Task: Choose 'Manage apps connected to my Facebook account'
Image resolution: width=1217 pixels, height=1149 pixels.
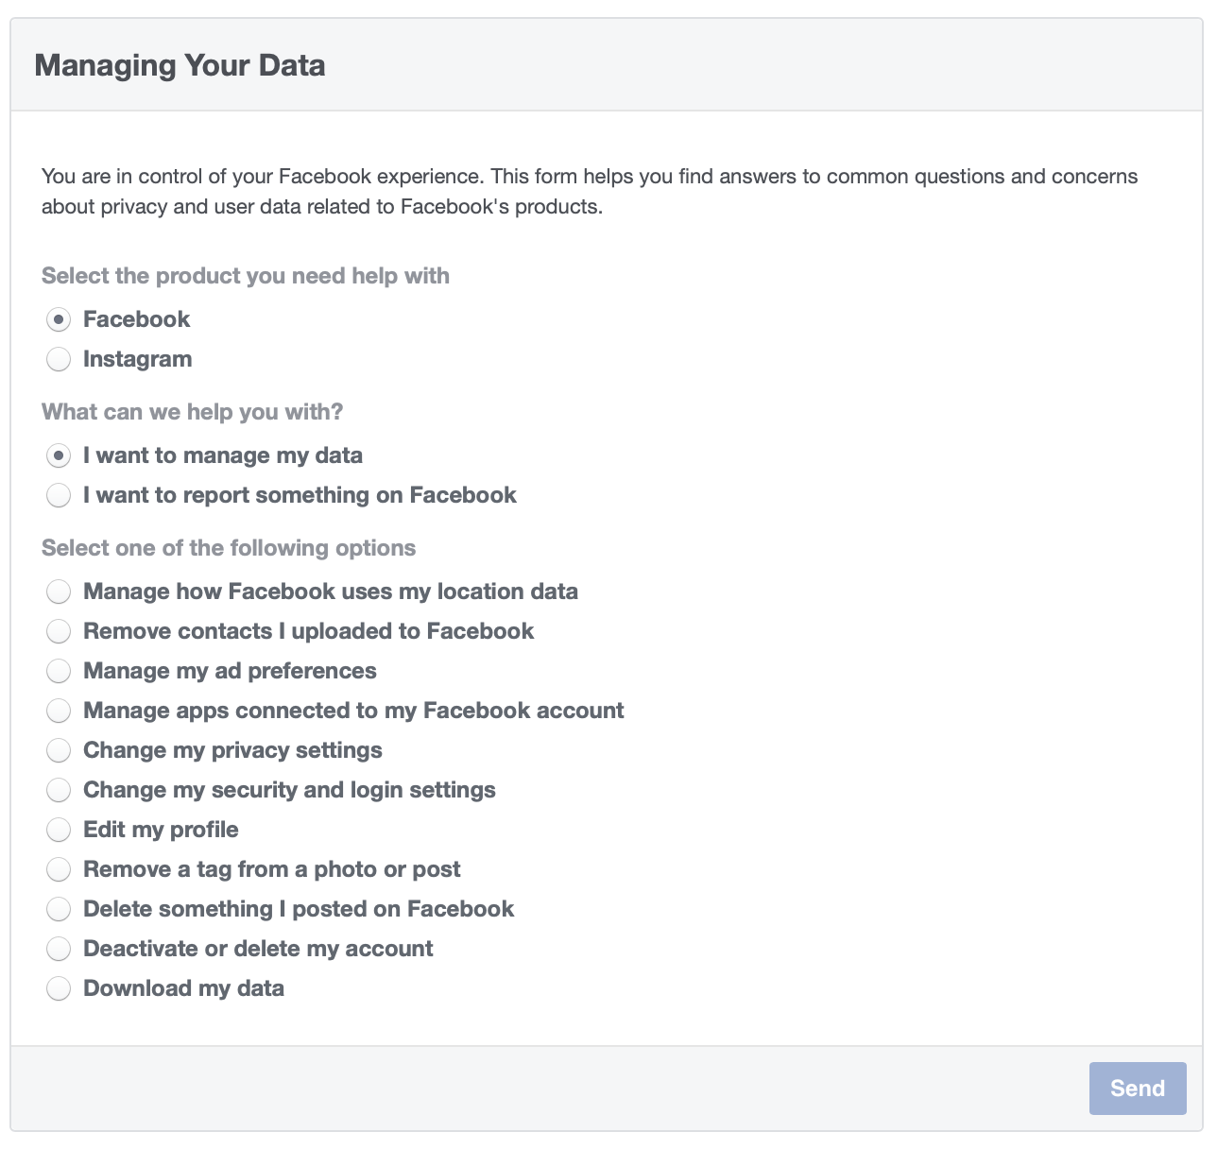Action: point(59,711)
